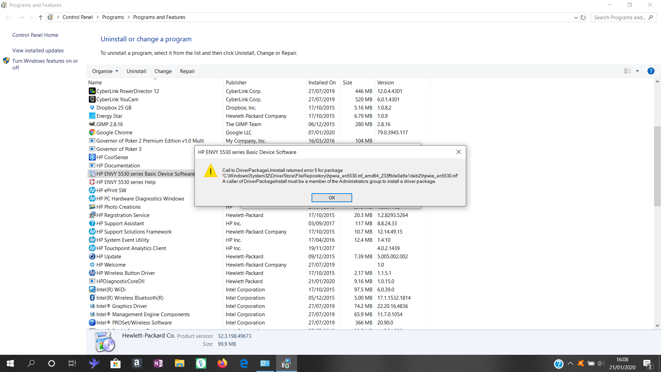Viewport: 661px width, 372px height.
Task: Select Governor of Poker 3 row
Action: [141, 149]
